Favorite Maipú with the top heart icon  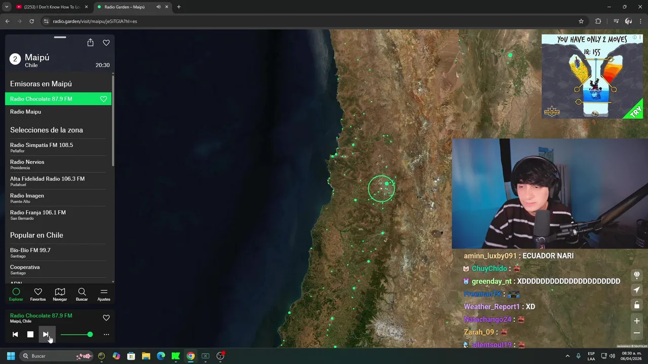point(106,43)
